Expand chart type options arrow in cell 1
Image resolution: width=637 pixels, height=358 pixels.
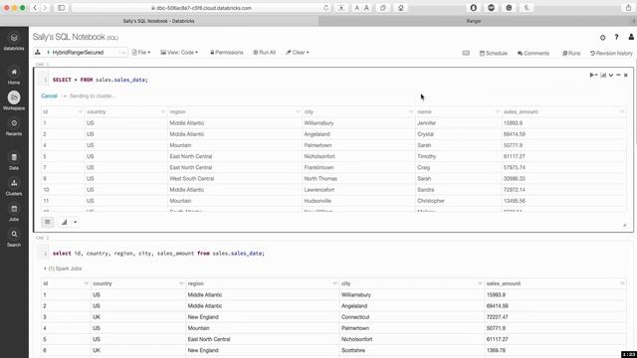pyautogui.click(x=76, y=222)
